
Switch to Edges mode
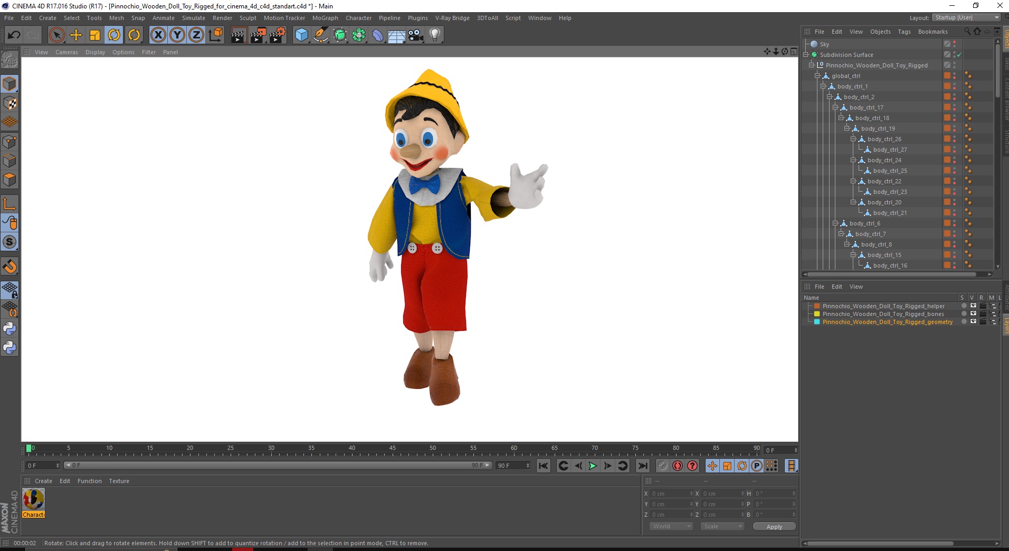tap(9, 161)
